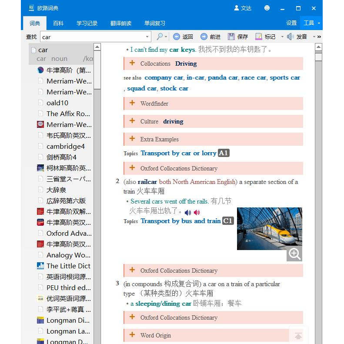The height and width of the screenshot is (344, 344).
Task: Select The Little Dict entry
Action: 64,266
